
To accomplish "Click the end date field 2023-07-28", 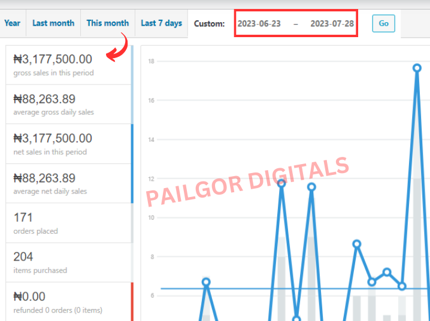I will coord(332,24).
